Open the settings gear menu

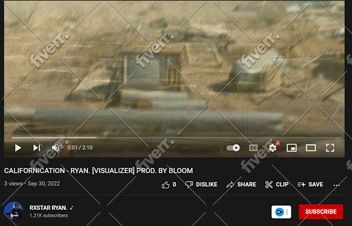(272, 148)
